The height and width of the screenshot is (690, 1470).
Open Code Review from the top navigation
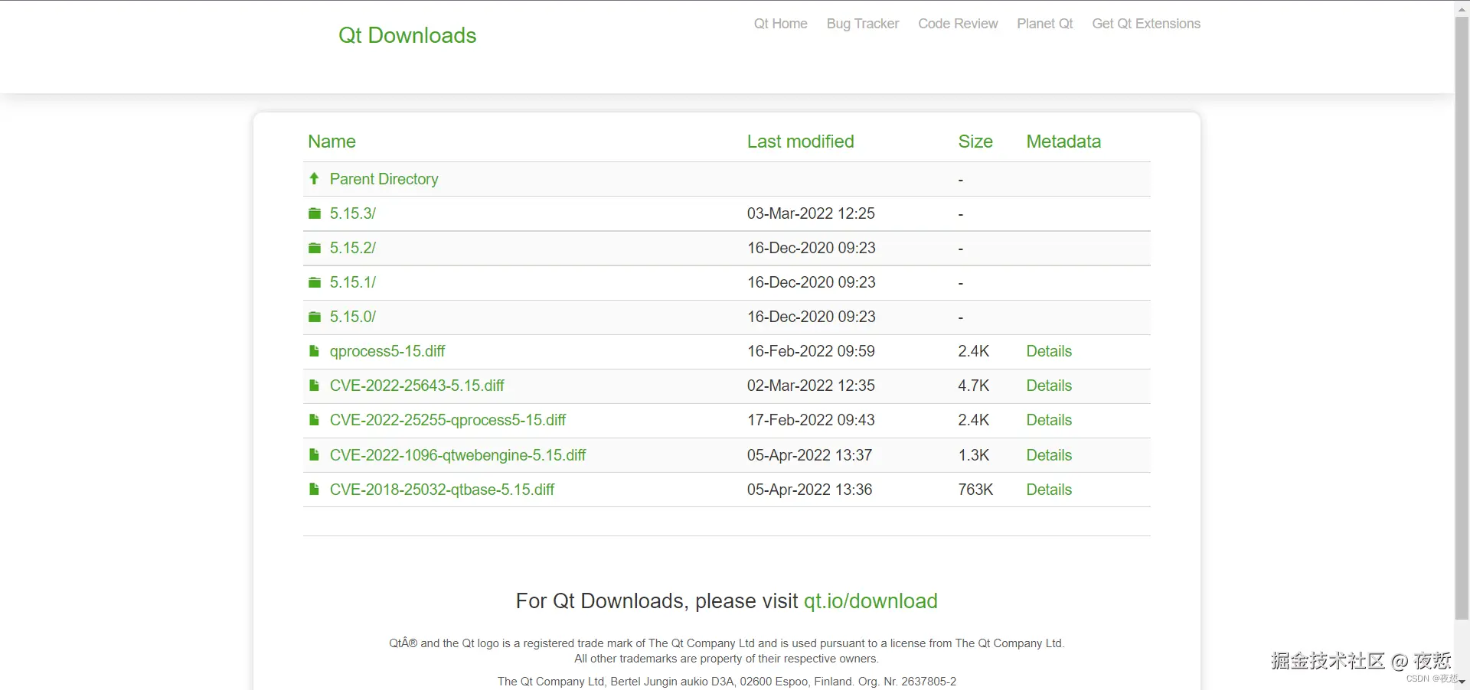coord(958,24)
